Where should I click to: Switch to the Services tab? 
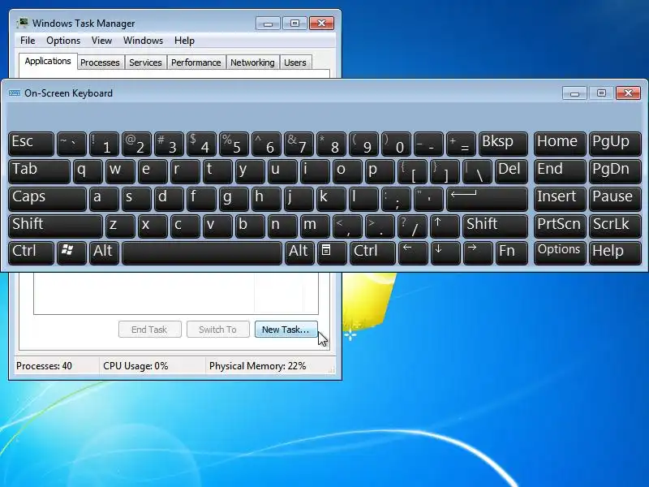click(145, 62)
